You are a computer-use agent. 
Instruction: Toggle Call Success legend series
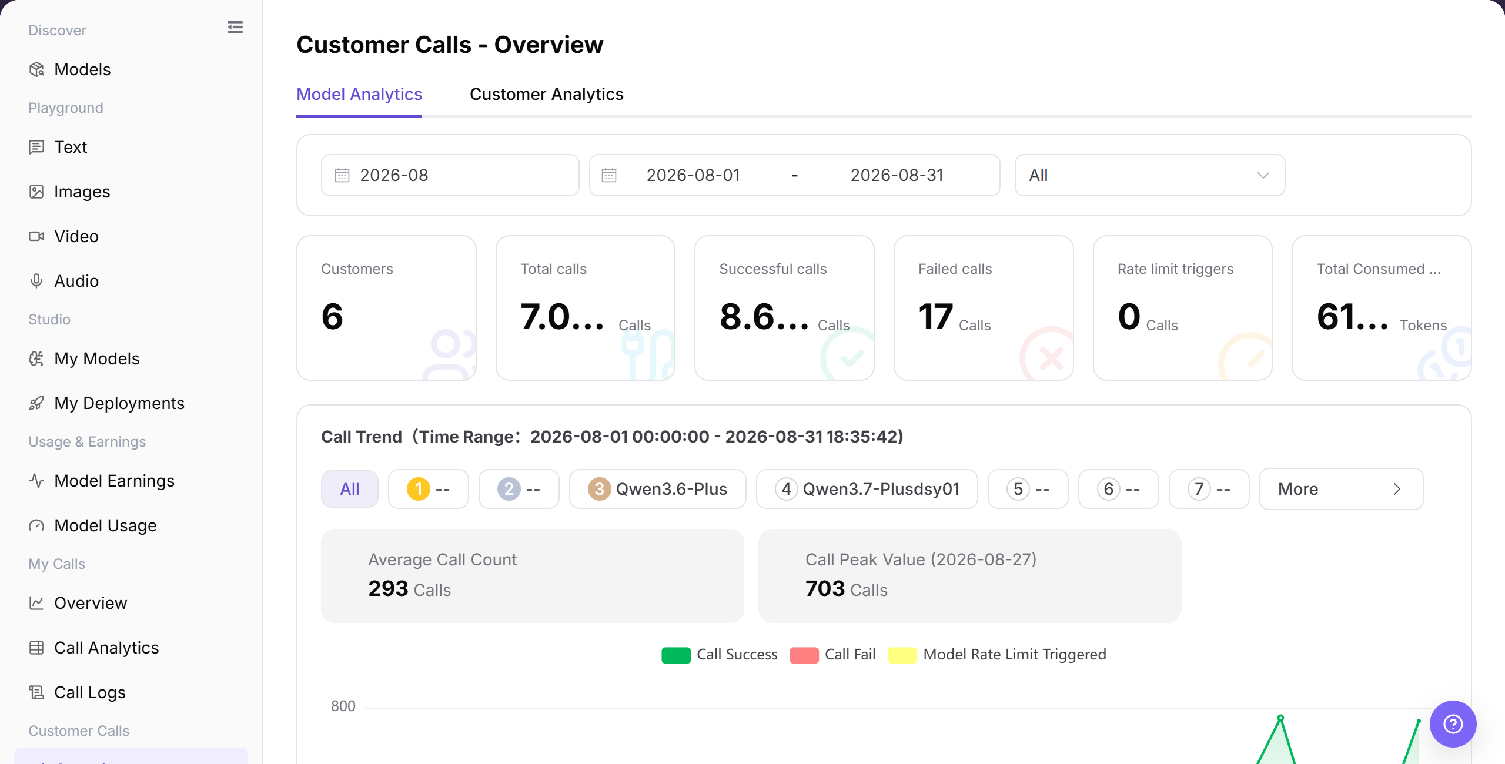coord(720,655)
